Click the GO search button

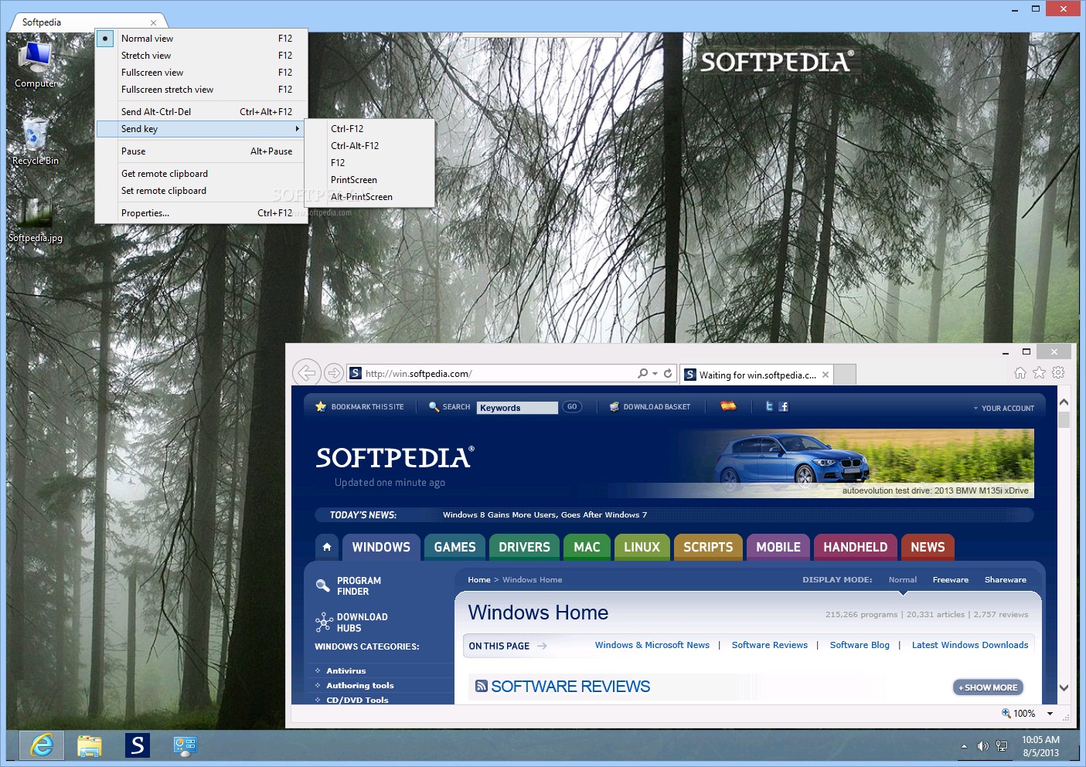coord(572,406)
